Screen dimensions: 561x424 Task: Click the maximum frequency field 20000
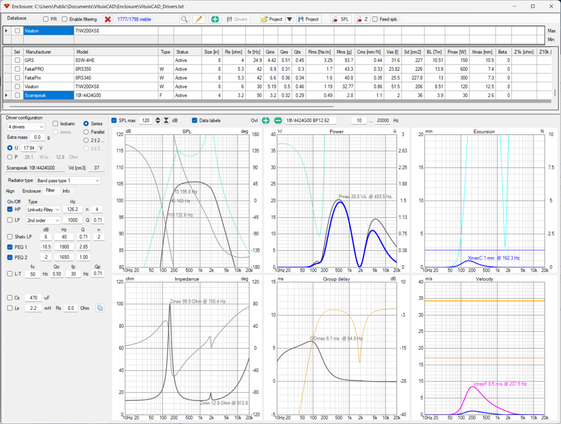pyautogui.click(x=383, y=121)
